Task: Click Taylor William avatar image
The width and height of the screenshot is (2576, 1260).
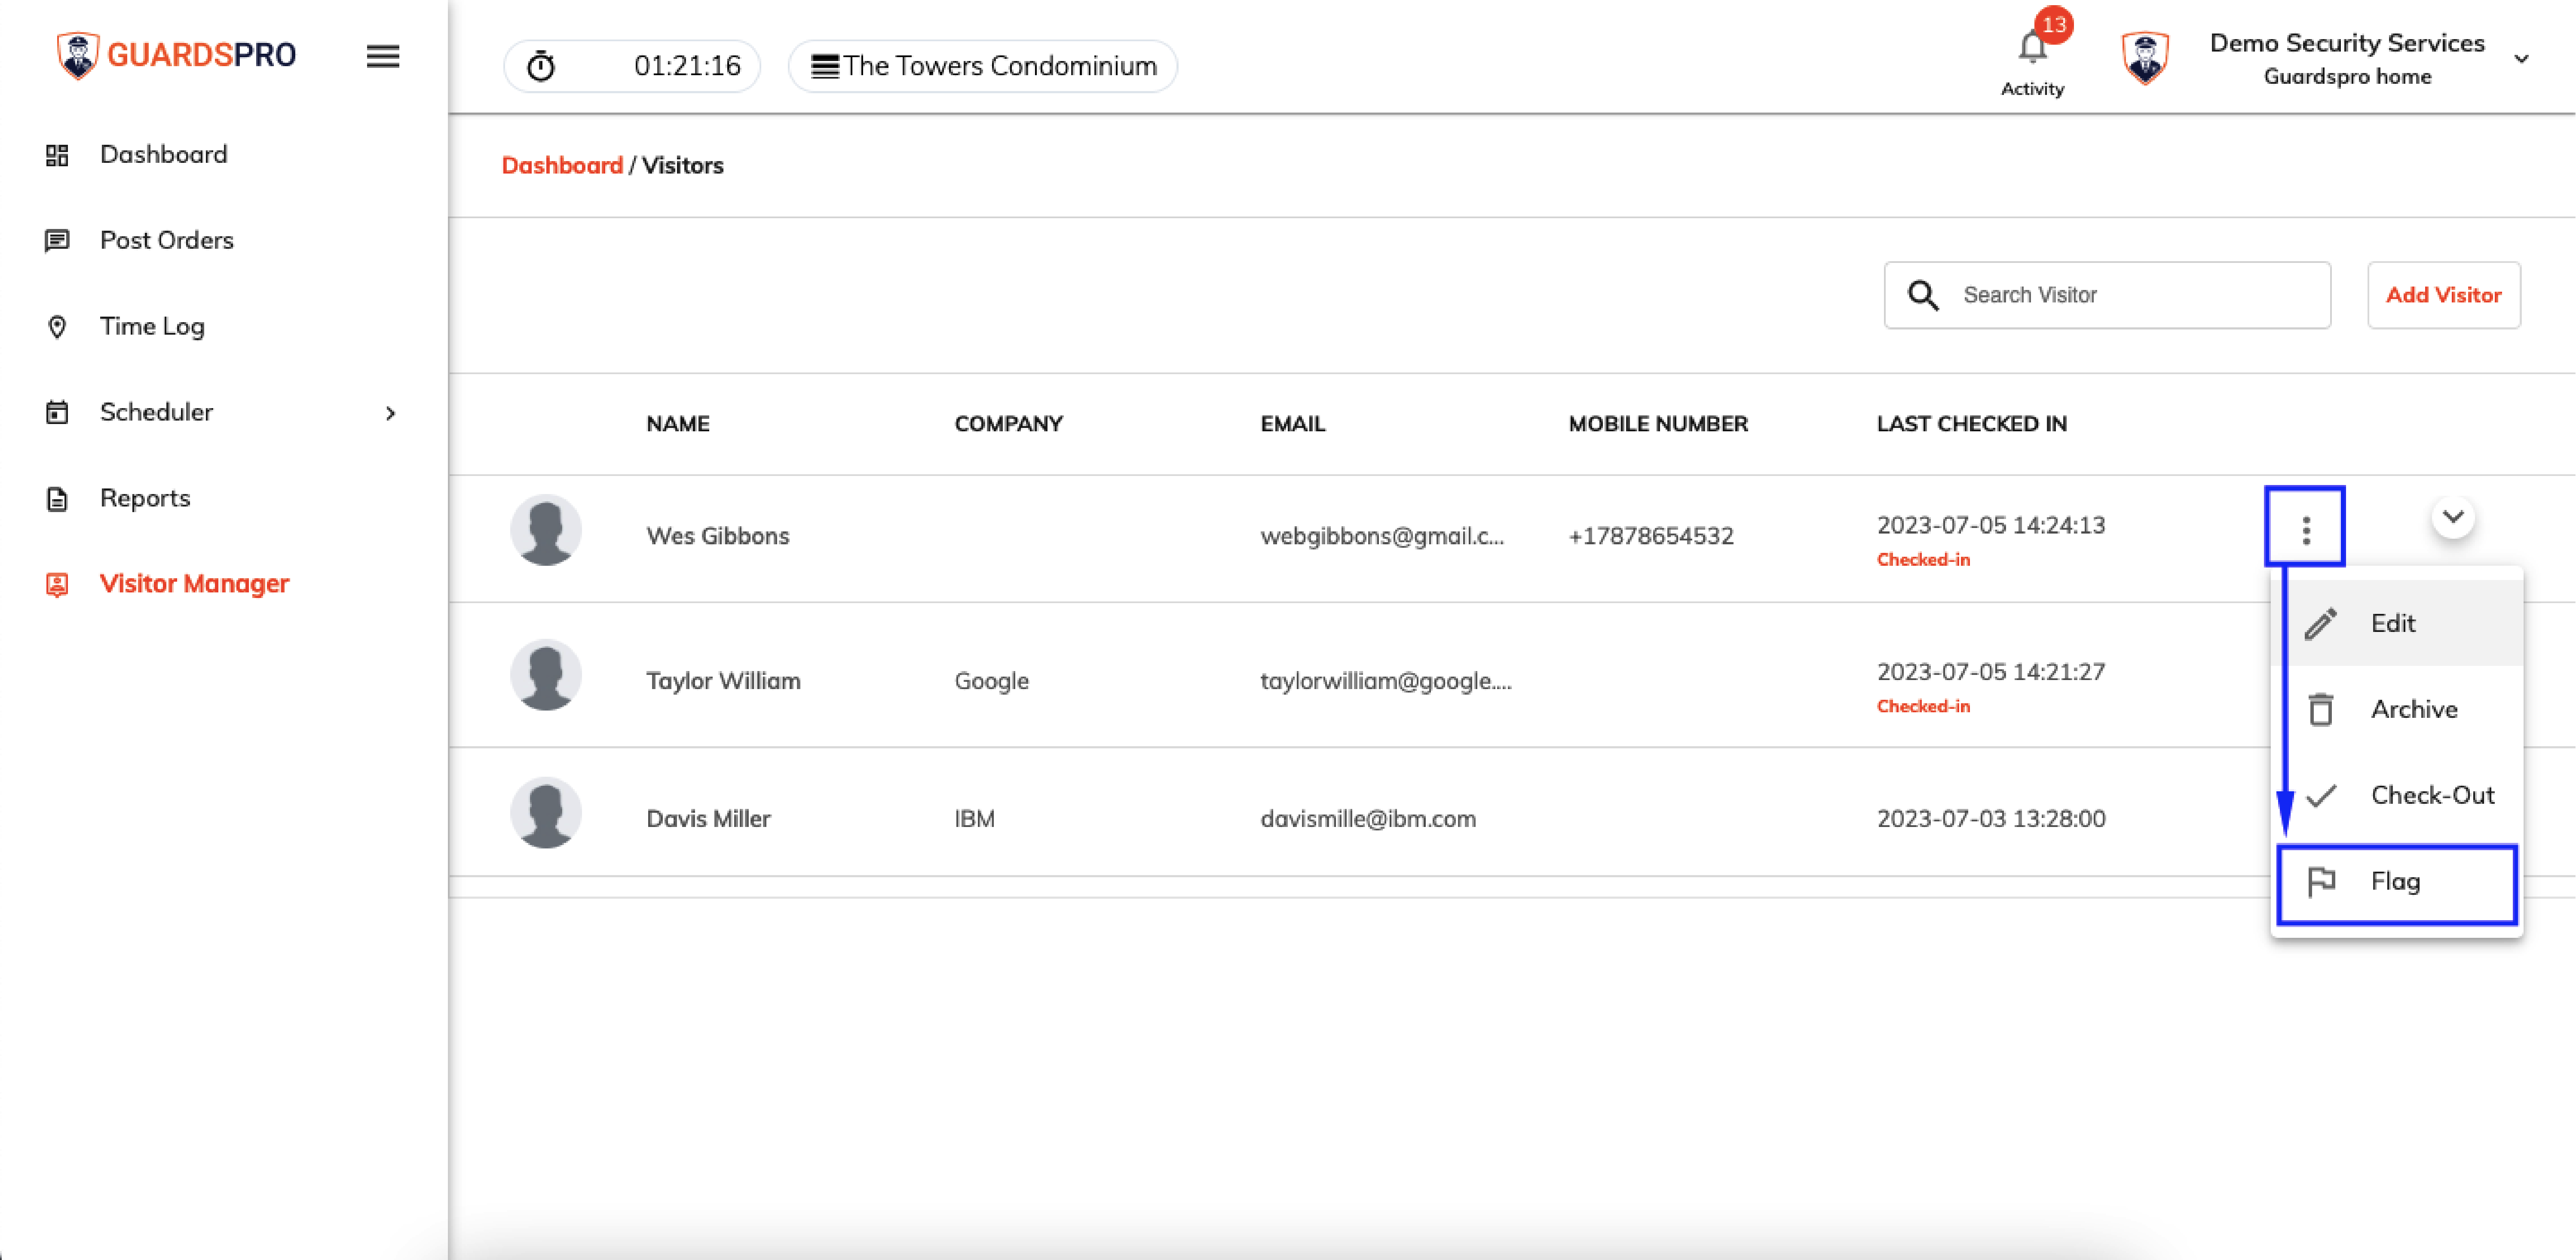Action: point(546,675)
